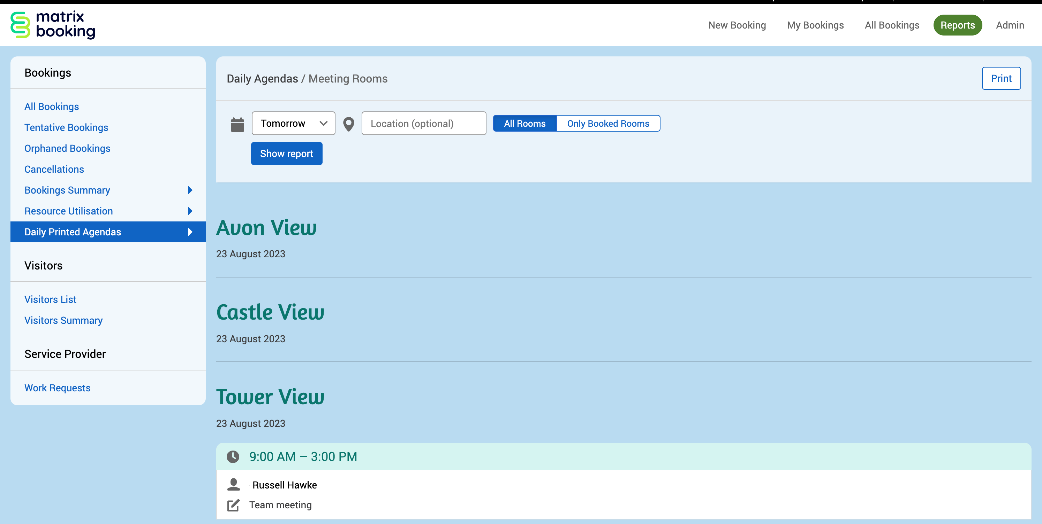This screenshot has height=524, width=1042.
Task: Go to New Booking in top menu
Action: point(737,25)
